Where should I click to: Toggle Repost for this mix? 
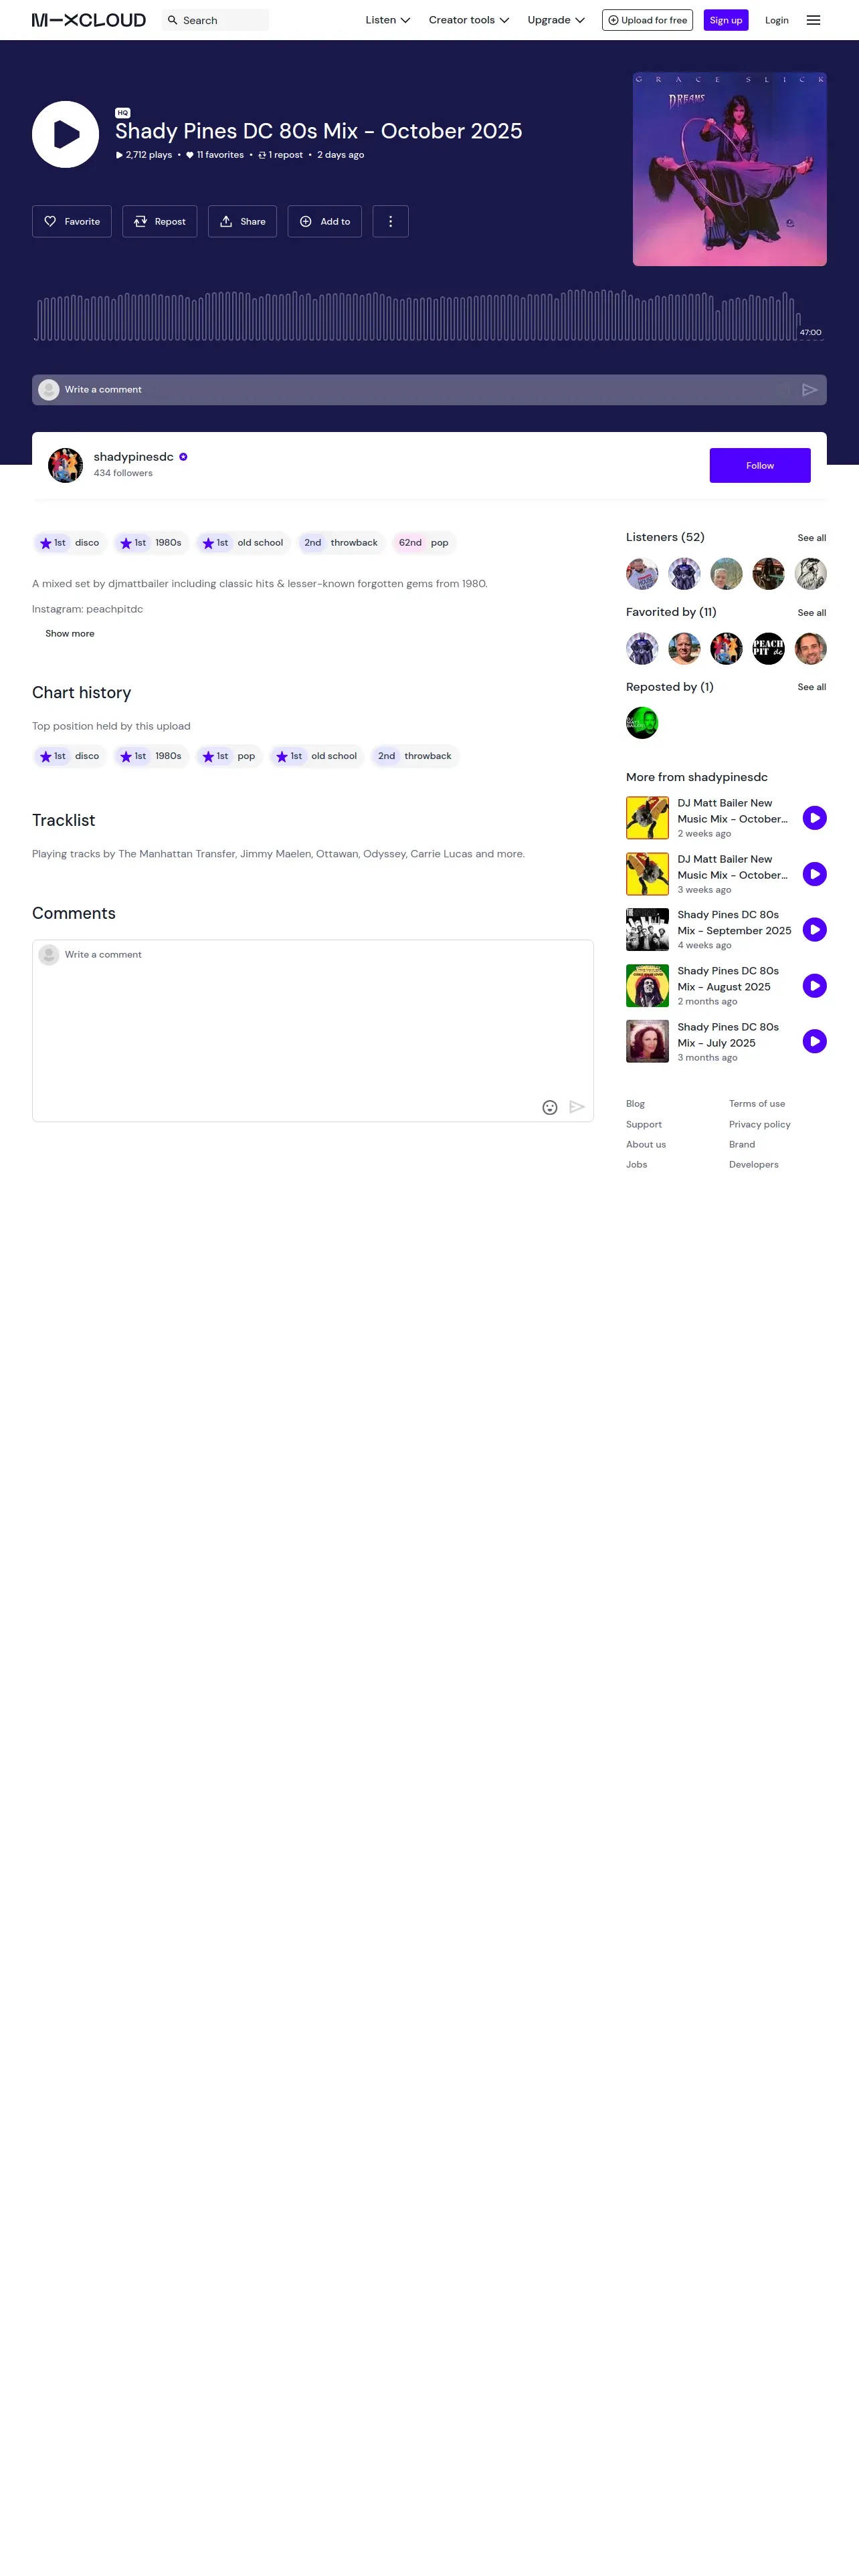click(160, 221)
